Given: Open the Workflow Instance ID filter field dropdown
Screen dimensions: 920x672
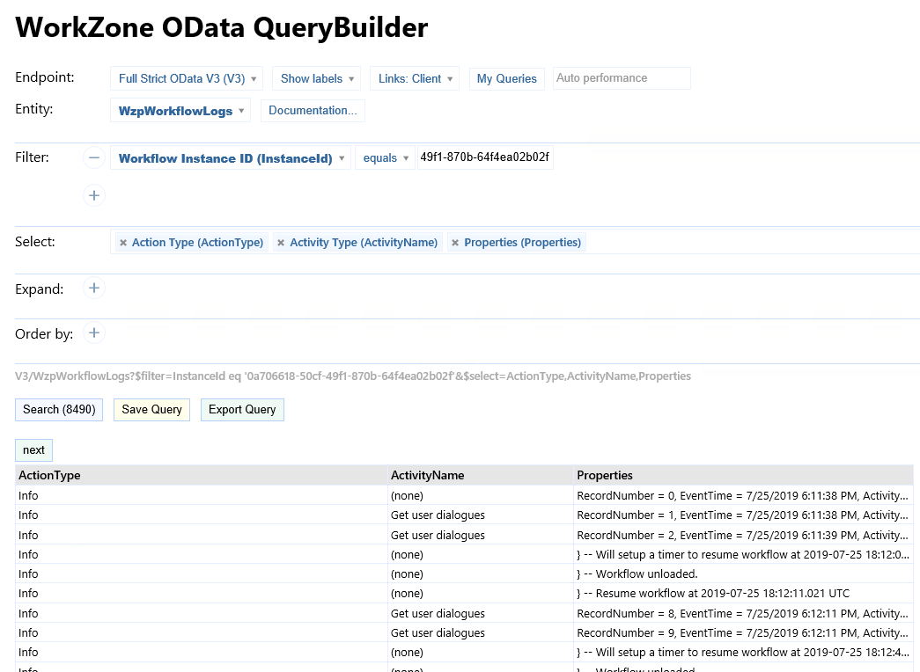Looking at the screenshot, I should 230,159.
